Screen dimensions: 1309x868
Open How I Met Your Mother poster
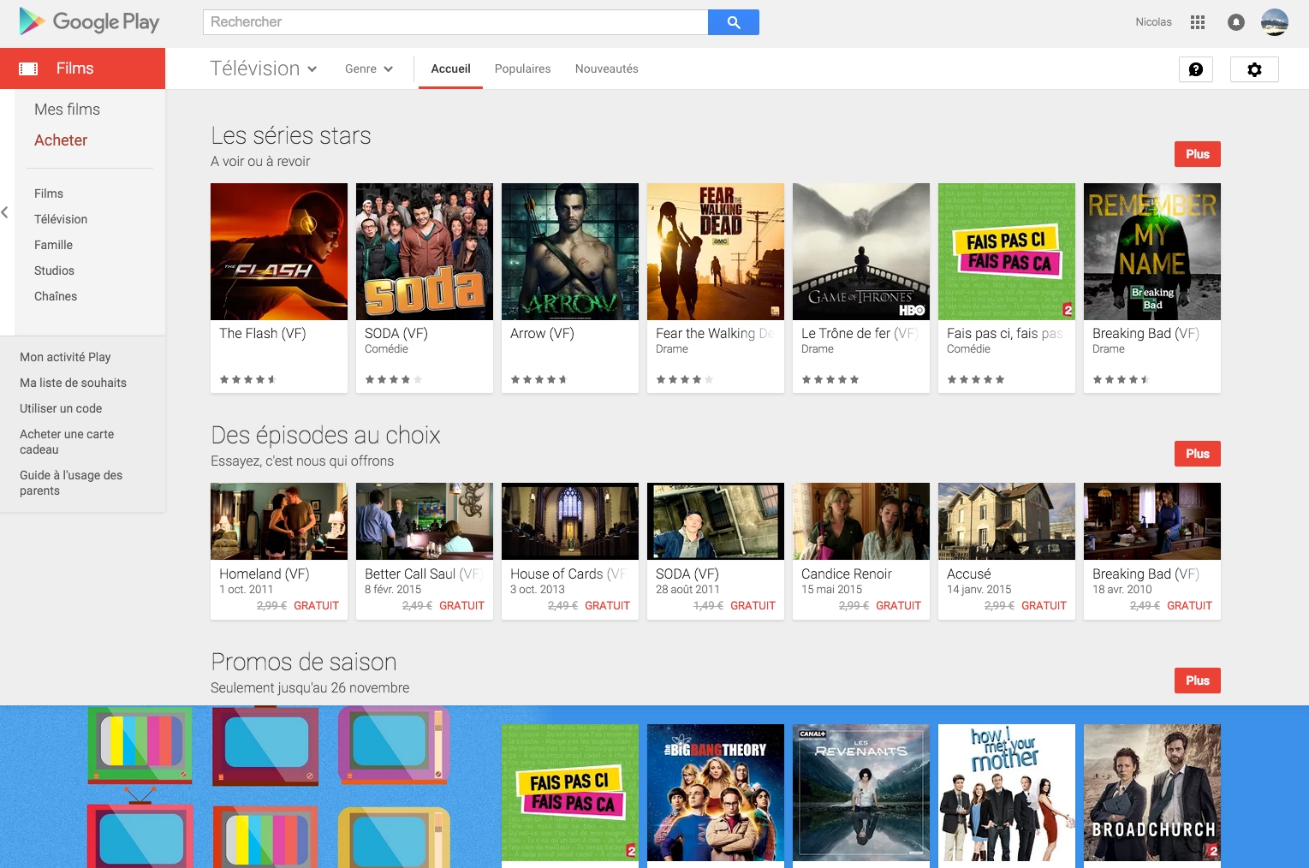click(1007, 793)
